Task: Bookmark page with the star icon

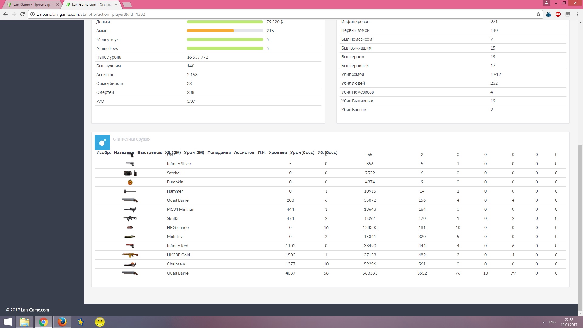Action: pyautogui.click(x=538, y=14)
